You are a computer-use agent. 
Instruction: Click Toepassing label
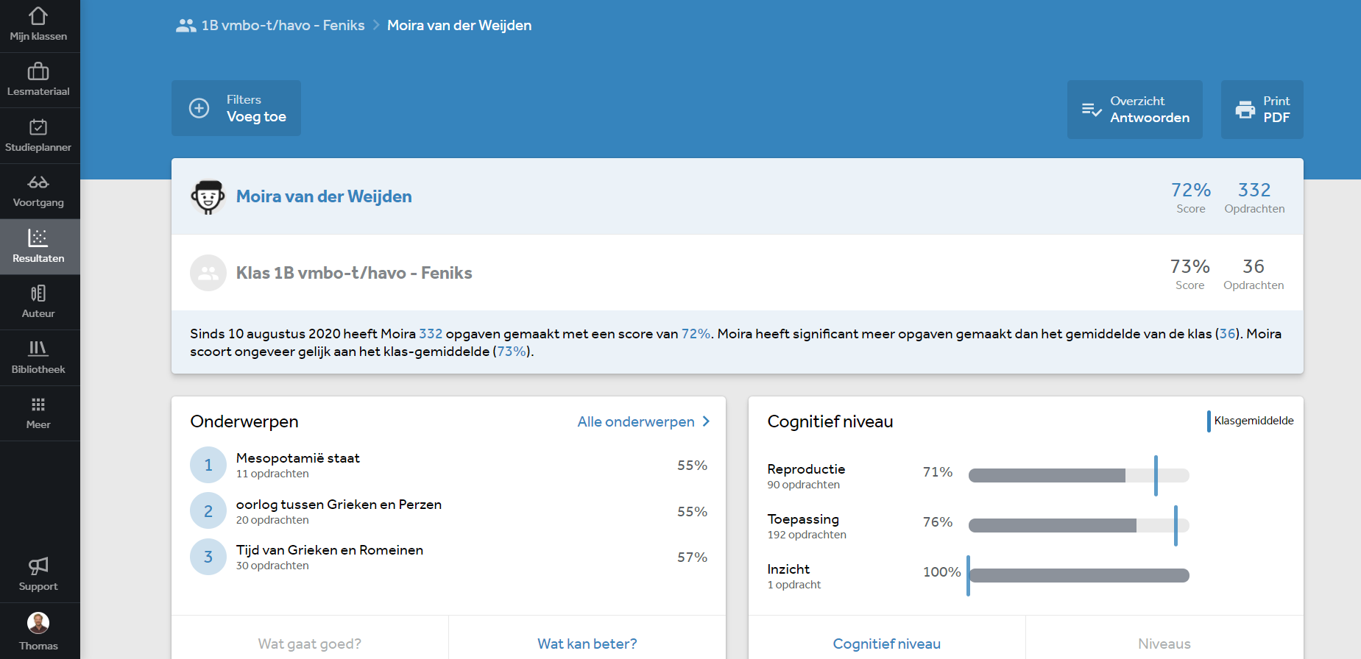click(x=803, y=519)
